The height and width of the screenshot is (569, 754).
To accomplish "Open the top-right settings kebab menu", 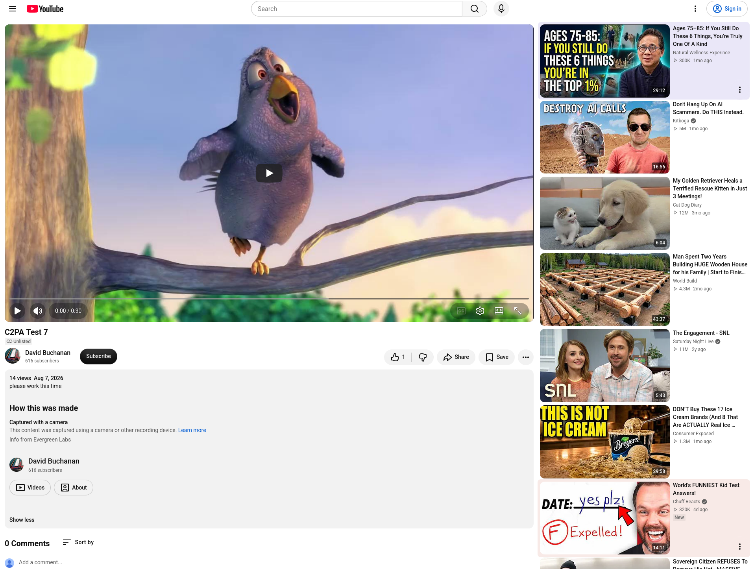I will click(695, 9).
